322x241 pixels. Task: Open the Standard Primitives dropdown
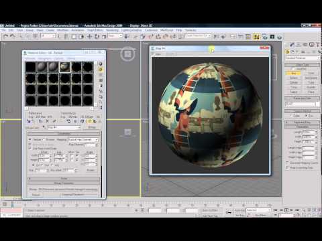pos(303,58)
